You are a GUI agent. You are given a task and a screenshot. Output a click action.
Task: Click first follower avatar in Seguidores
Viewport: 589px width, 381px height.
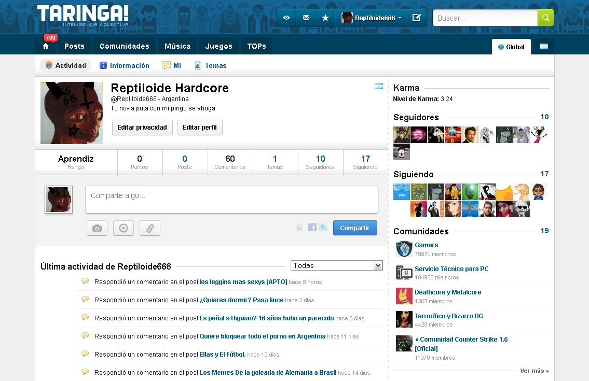pos(402,135)
